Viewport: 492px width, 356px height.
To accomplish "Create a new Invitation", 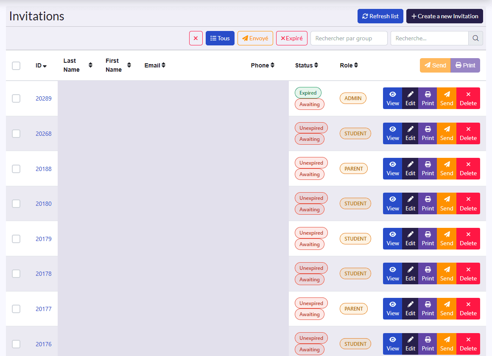I will [444, 16].
